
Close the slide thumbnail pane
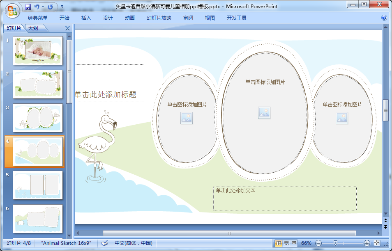click(67, 28)
